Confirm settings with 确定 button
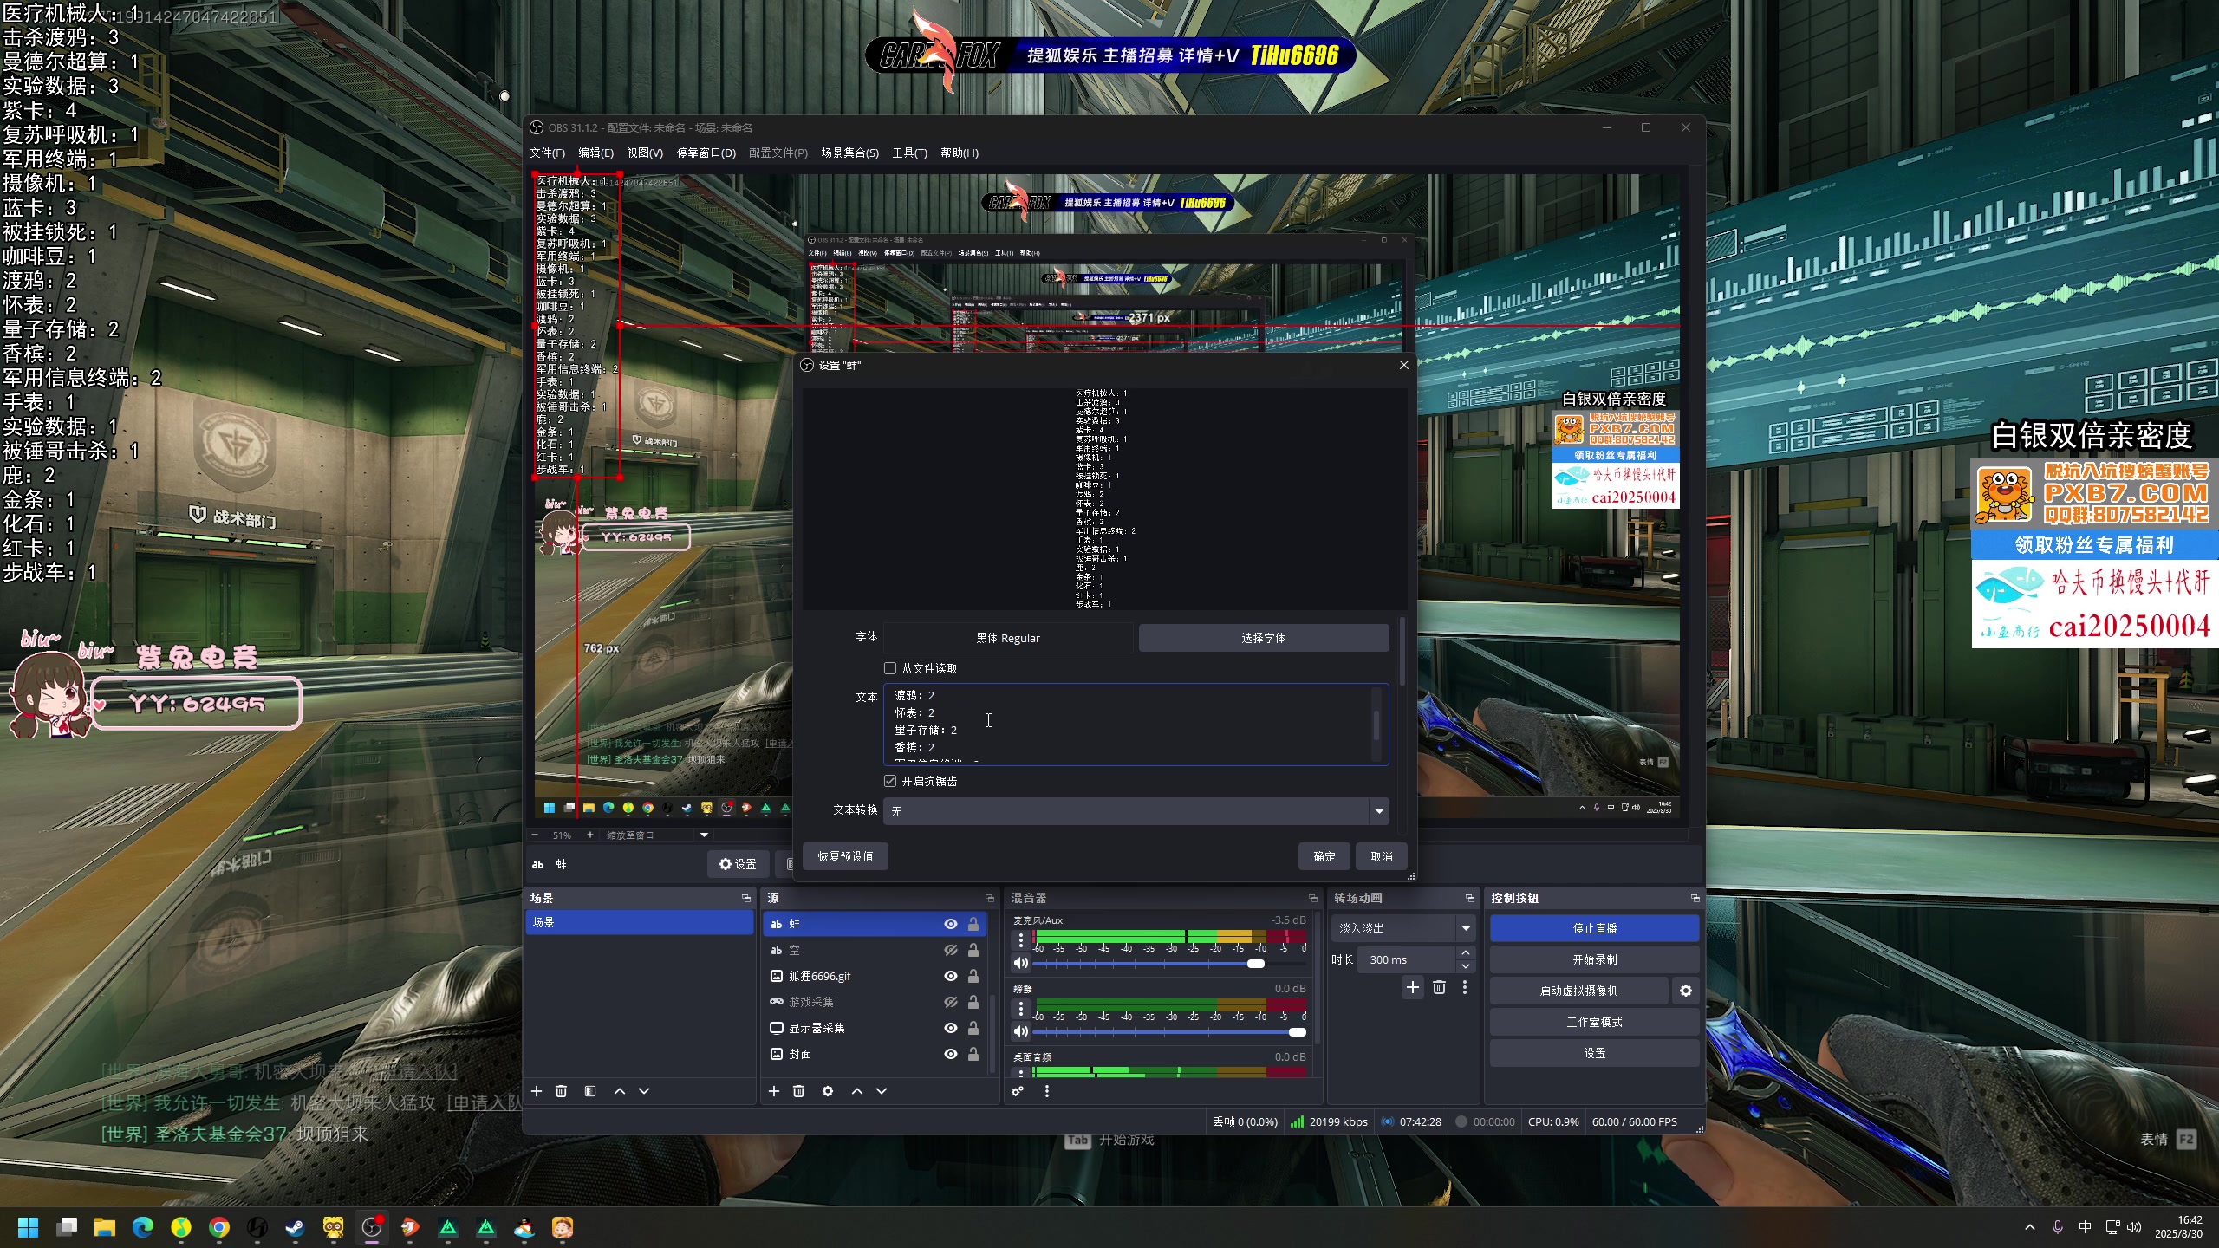2219x1248 pixels. 1324,856
